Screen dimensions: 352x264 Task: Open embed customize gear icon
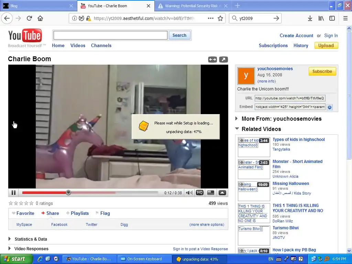330,107
